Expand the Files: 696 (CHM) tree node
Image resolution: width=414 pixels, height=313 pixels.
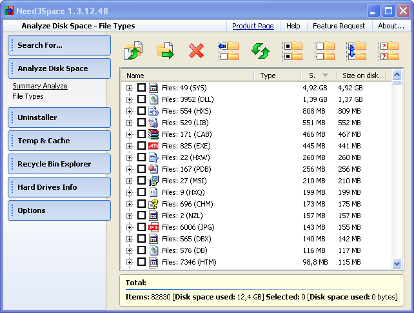129,204
